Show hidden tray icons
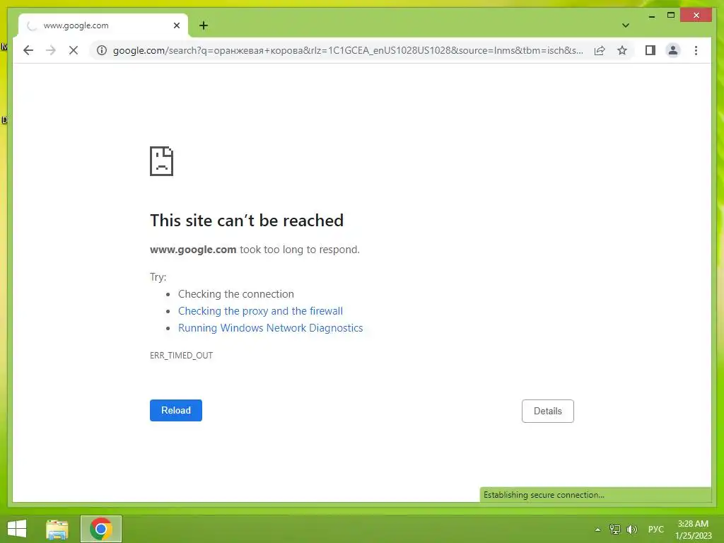This screenshot has width=724, height=543. coord(597,530)
